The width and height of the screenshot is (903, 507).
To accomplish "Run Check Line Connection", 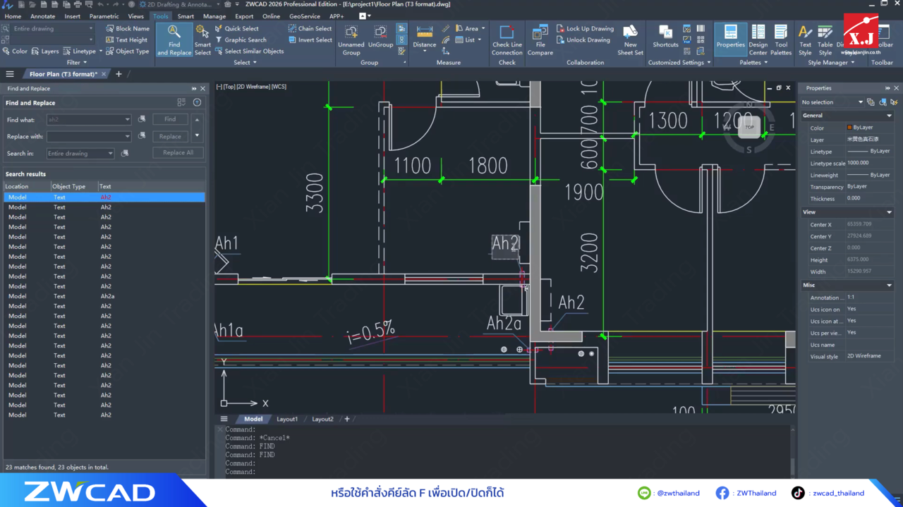I will (507, 40).
